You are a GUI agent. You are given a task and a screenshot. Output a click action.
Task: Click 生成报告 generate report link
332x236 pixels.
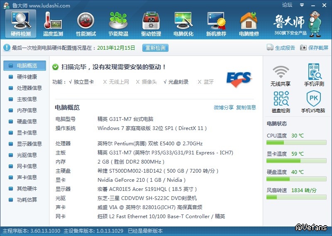coord(285,48)
